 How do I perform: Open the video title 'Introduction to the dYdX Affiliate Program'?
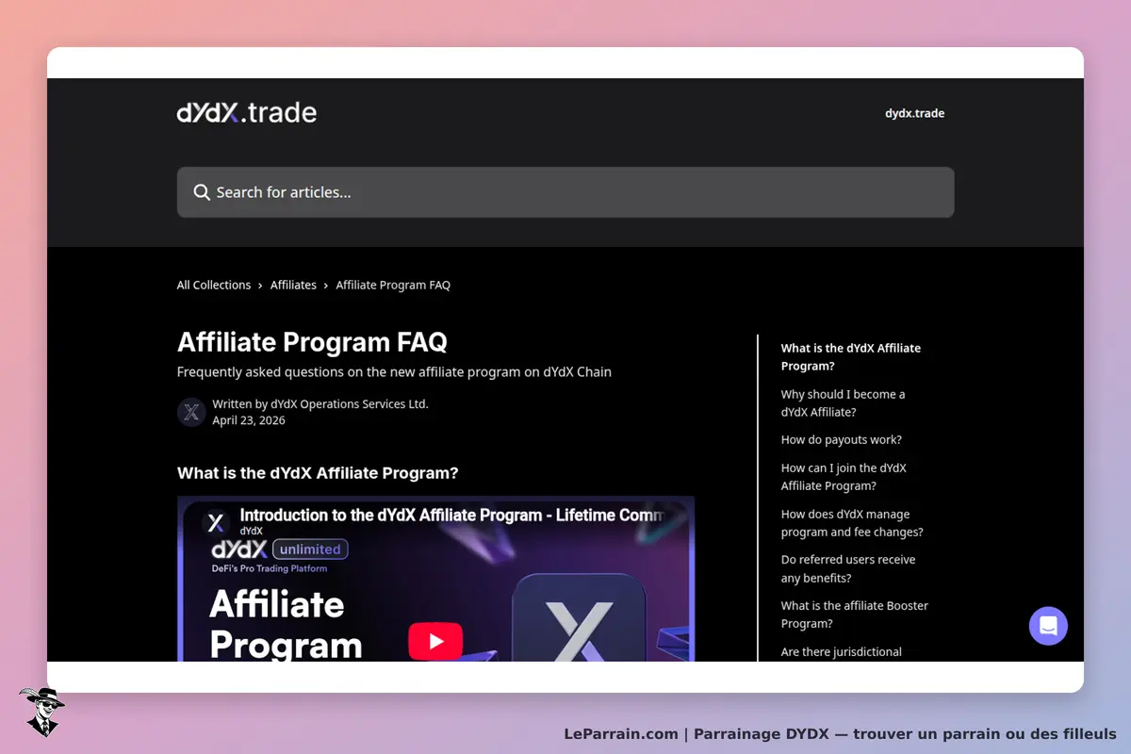pos(452,516)
